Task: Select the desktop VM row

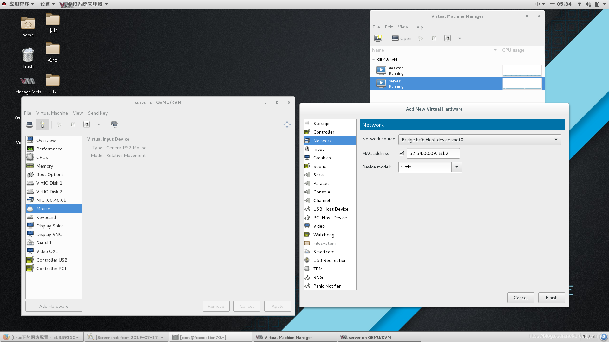Action: click(457, 71)
